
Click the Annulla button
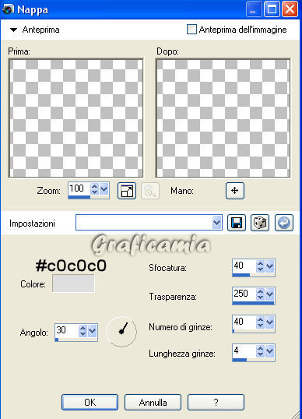153,402
